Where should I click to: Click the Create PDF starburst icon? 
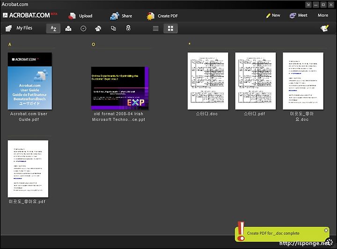(150, 16)
